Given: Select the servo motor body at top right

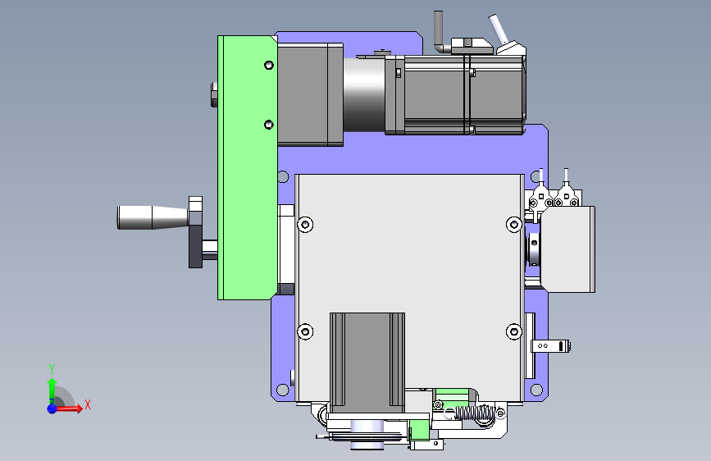Looking at the screenshot, I should [x=456, y=95].
